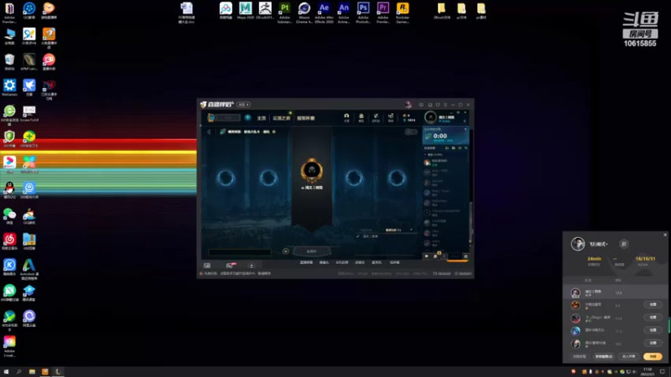
Task: Click the add friend icon in friends panel
Action: tap(447, 148)
